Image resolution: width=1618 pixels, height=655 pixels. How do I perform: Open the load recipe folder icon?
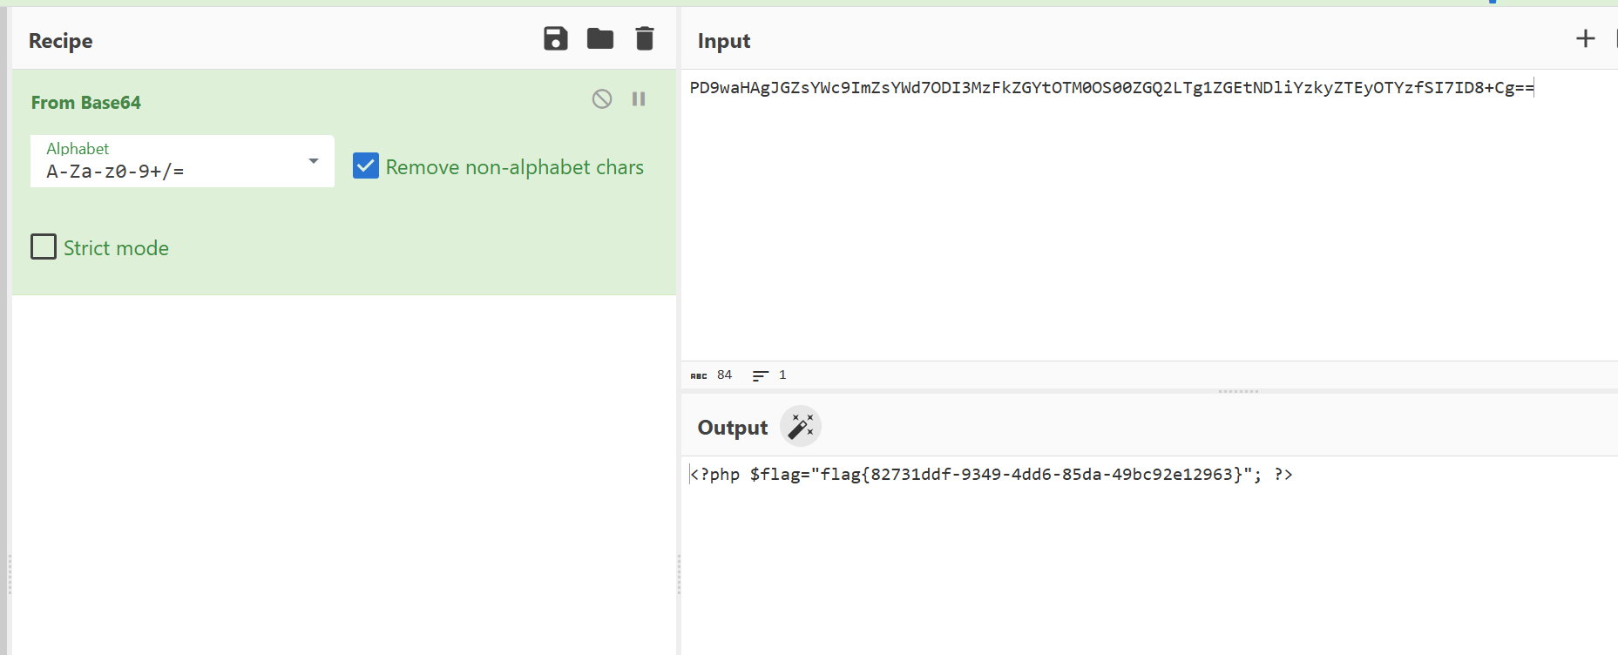tap(599, 39)
